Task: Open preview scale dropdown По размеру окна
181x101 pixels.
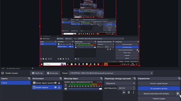Action: [x=33, y=68]
